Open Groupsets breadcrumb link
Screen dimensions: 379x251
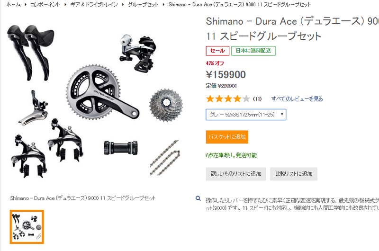tap(143, 4)
